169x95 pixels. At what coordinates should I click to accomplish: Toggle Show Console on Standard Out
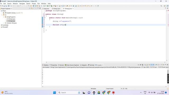pos(151,65)
